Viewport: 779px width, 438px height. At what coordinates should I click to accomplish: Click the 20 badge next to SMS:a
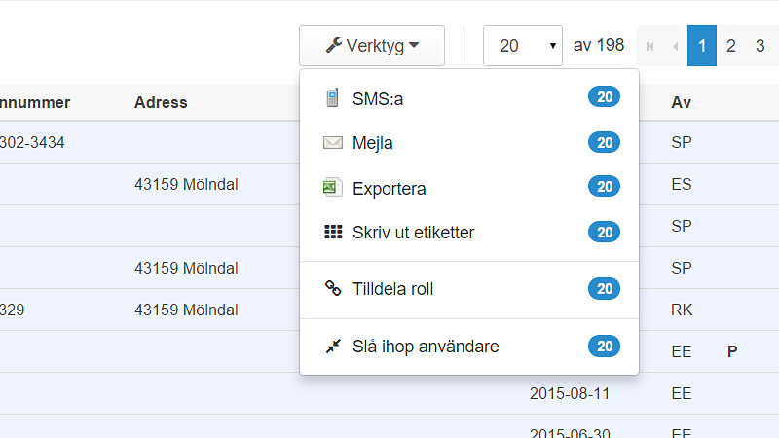click(604, 96)
